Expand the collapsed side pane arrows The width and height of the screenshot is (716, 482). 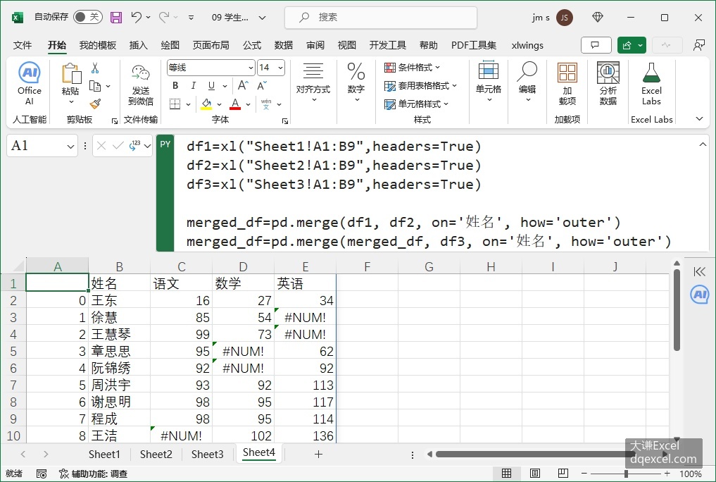point(699,272)
